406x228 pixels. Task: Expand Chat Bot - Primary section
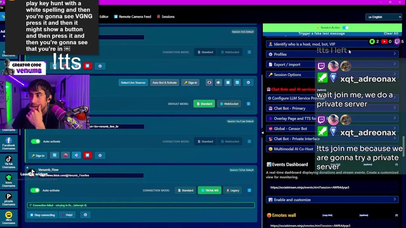332,108
